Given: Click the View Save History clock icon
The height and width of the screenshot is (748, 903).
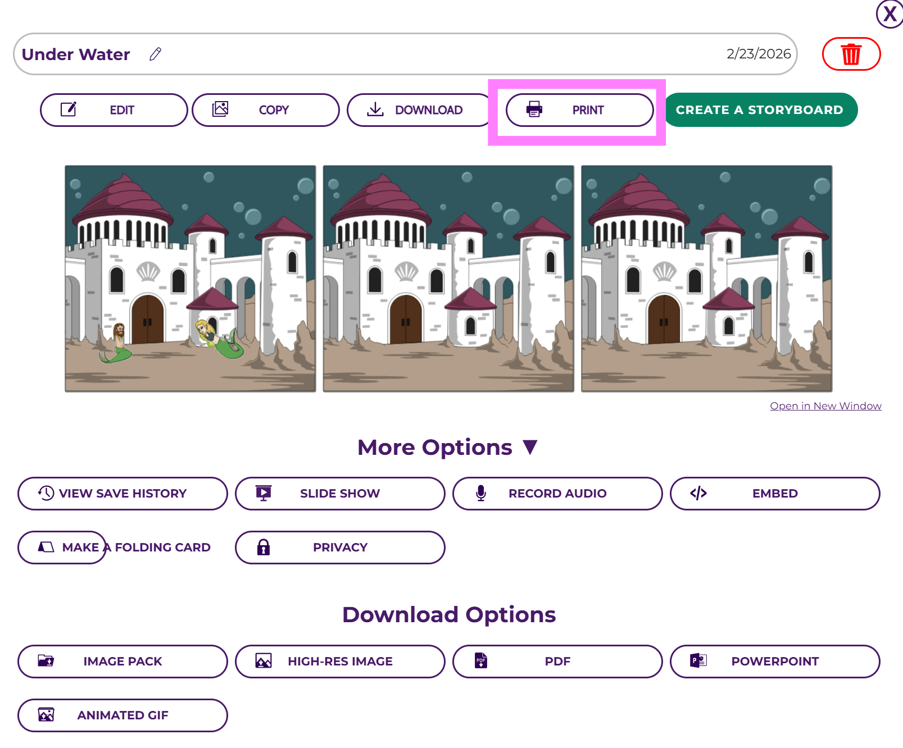Looking at the screenshot, I should coord(46,493).
